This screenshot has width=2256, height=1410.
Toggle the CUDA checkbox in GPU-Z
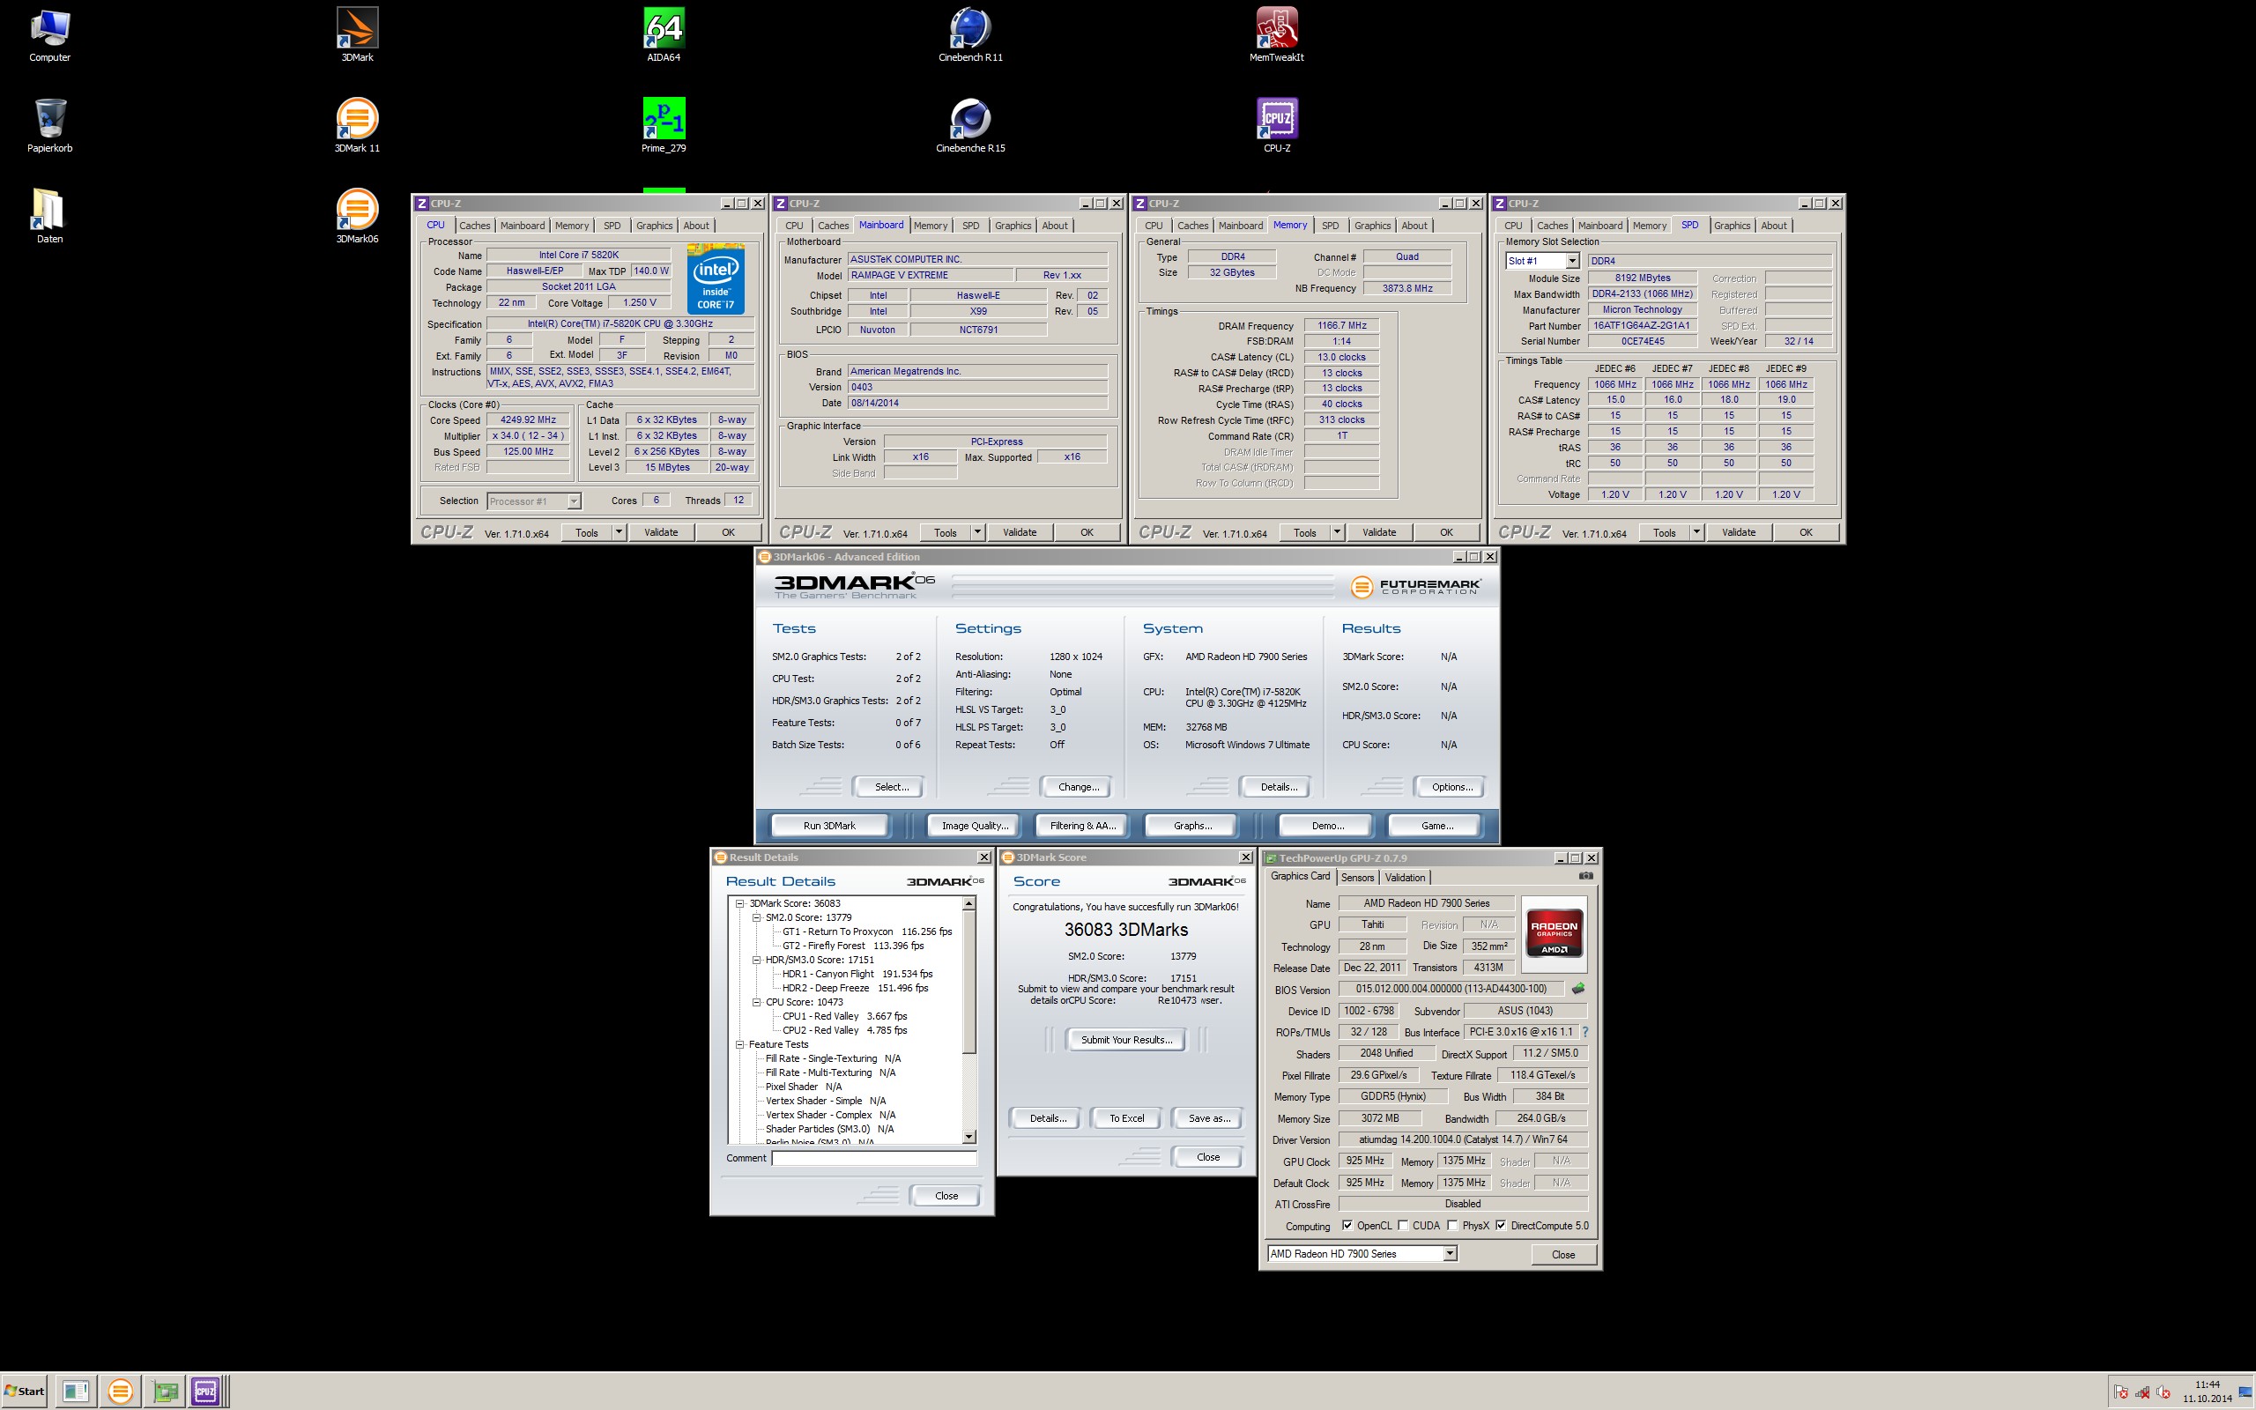pyautogui.click(x=1403, y=1225)
